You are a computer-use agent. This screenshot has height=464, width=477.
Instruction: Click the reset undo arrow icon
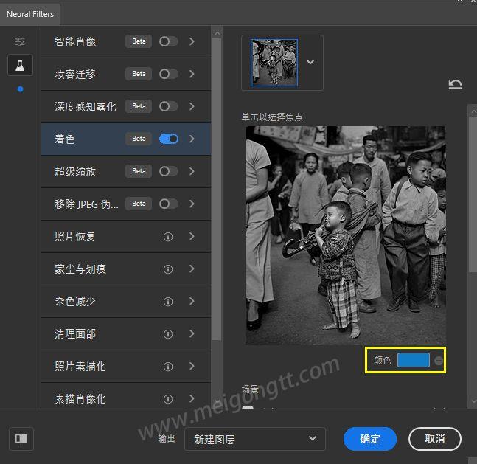tap(455, 84)
